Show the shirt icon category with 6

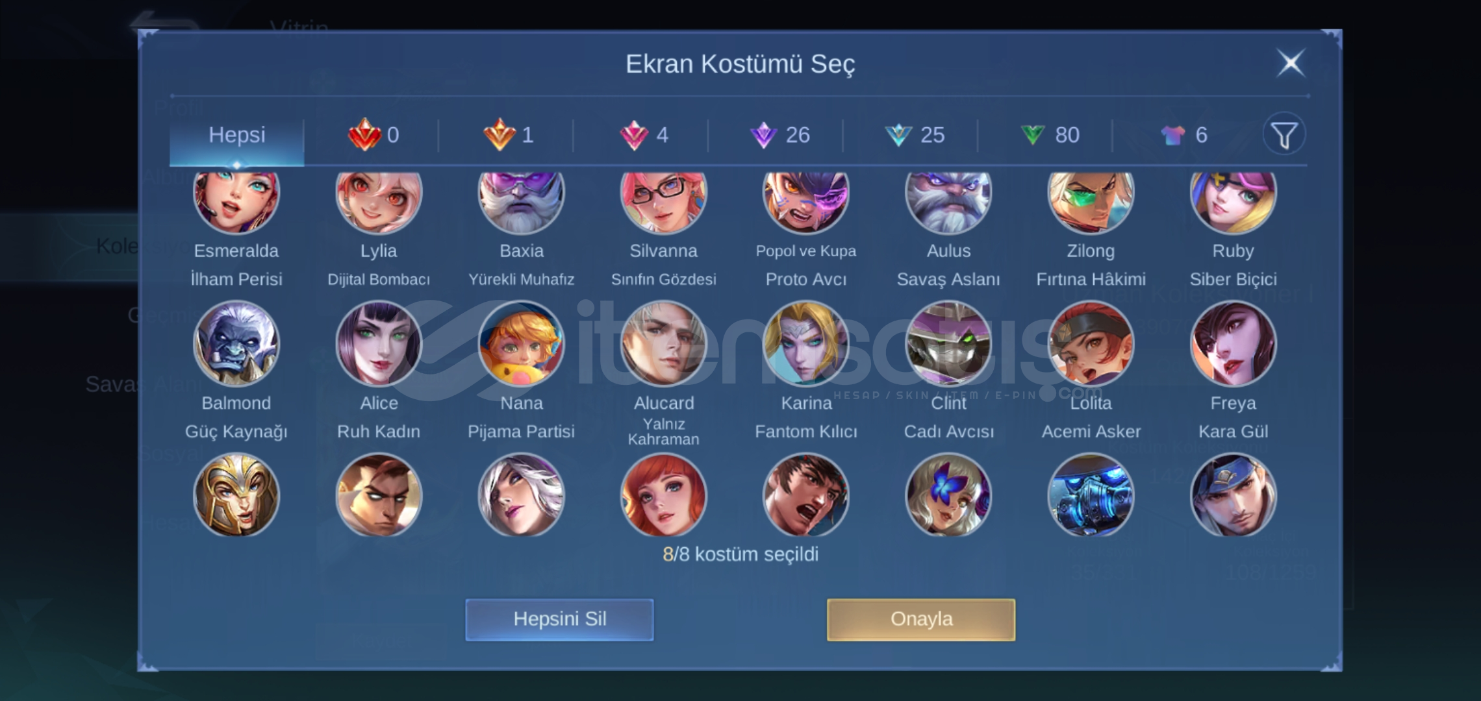pyautogui.click(x=1184, y=135)
